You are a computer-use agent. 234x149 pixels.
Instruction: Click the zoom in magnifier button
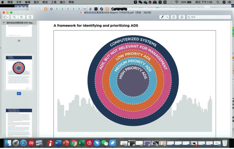(22, 17)
